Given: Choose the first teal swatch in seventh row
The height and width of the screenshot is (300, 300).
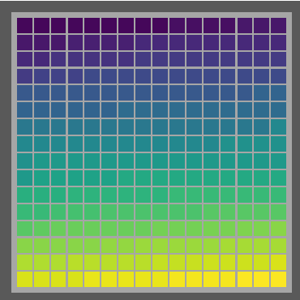Looking at the screenshot, I should tap(24, 127).
